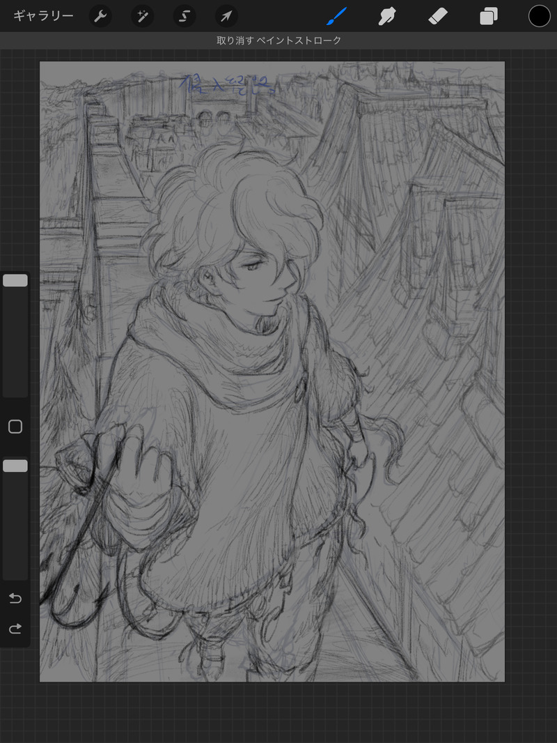
Task: Tap the square modify button in sidebar
Action: pyautogui.click(x=15, y=427)
